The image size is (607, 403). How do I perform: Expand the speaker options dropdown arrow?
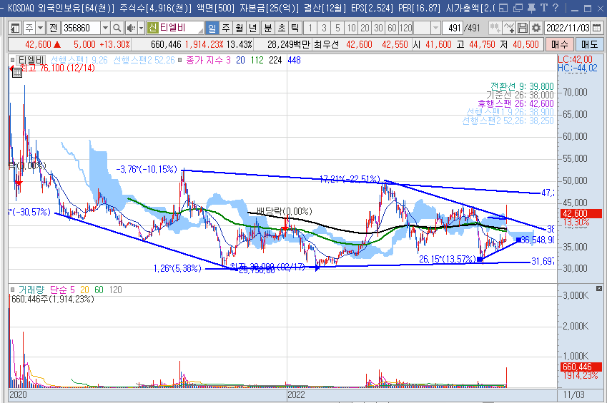tap(142, 28)
